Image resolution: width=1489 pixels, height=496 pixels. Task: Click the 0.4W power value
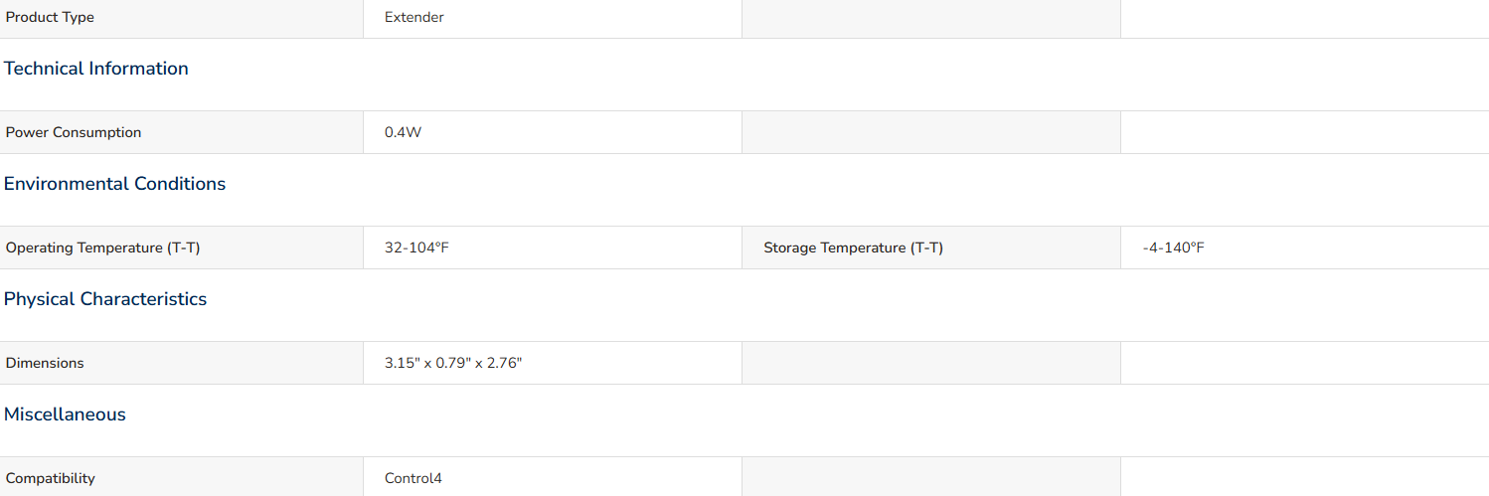(403, 132)
